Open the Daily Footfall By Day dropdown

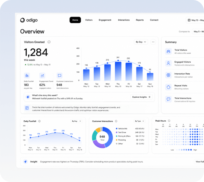76,121
